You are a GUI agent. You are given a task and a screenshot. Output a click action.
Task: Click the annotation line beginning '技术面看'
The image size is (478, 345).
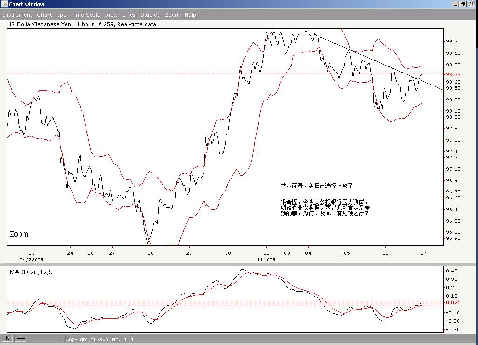coord(317,186)
